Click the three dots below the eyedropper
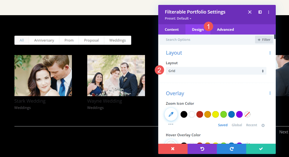289x157 pixels. click(171, 124)
